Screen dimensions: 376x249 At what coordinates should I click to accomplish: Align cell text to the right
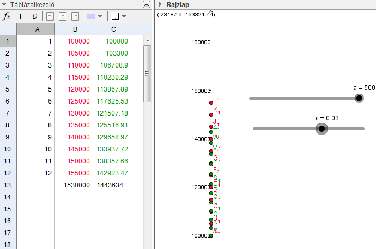[75, 16]
